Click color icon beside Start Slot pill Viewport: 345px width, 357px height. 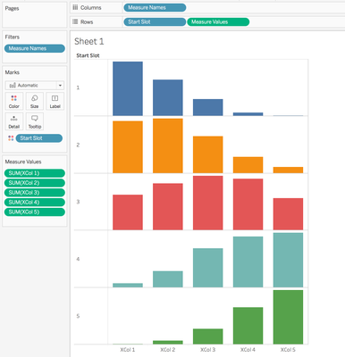click(11, 138)
